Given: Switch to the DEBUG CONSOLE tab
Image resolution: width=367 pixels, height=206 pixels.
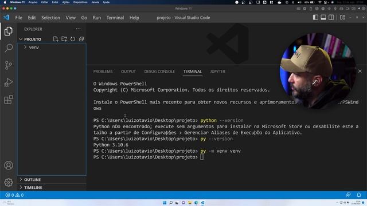Looking at the screenshot, I should click(x=159, y=72).
